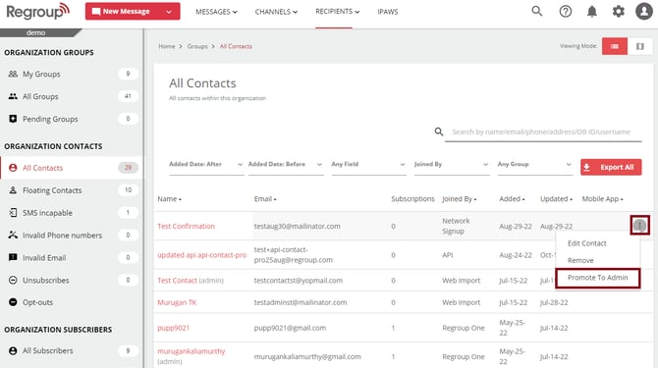The image size is (658, 368).
Task: Open the notifications bell
Action: point(591,12)
